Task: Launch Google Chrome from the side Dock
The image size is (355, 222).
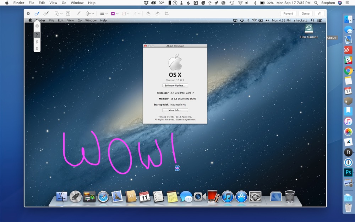Action: tap(348, 70)
